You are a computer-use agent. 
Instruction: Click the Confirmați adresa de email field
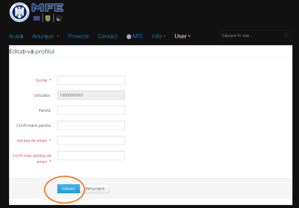pos(91,155)
